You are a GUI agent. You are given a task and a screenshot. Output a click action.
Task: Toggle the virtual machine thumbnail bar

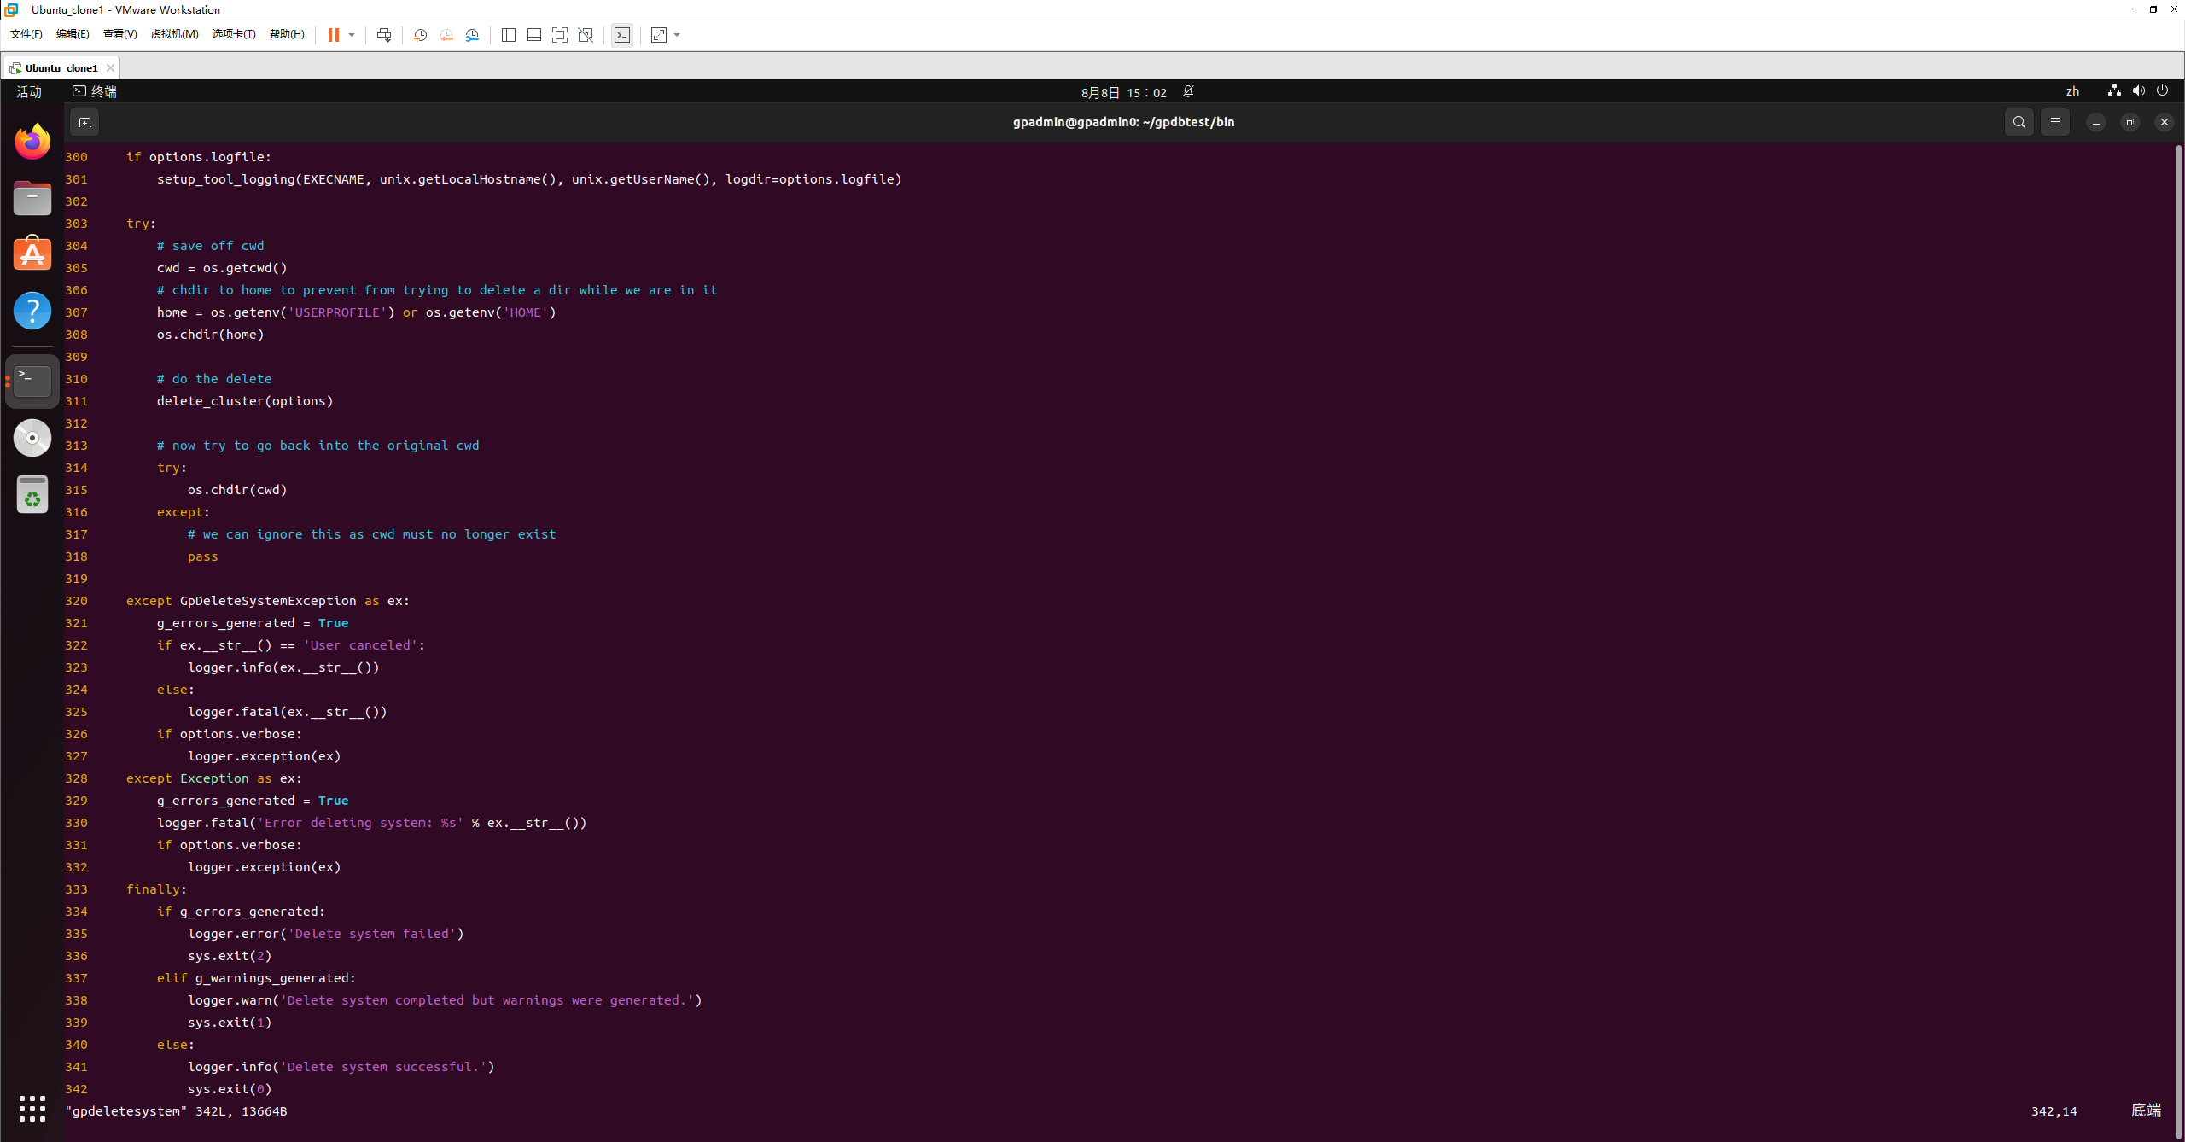pos(533,35)
